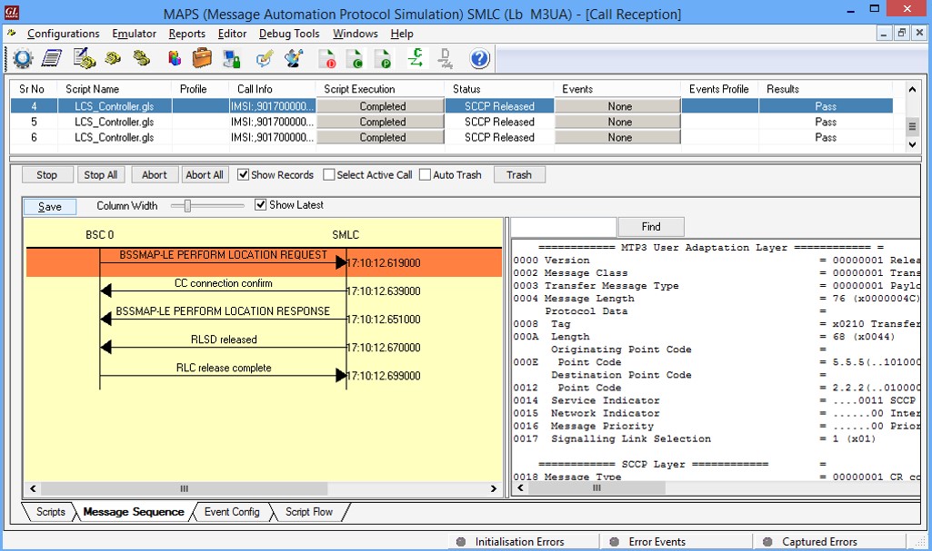The height and width of the screenshot is (551, 932).
Task: Open the Reports menu
Action: click(x=186, y=34)
